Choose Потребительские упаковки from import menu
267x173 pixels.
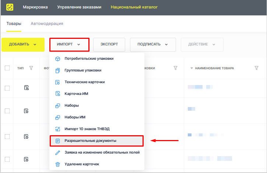[x=97, y=59]
